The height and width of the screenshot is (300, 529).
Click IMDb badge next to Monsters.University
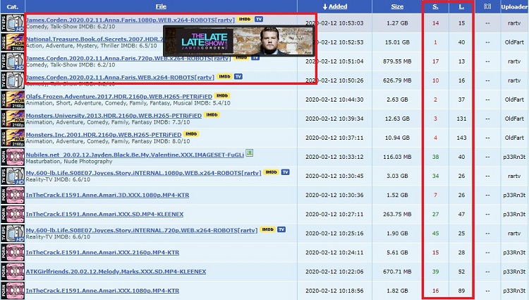212,115
